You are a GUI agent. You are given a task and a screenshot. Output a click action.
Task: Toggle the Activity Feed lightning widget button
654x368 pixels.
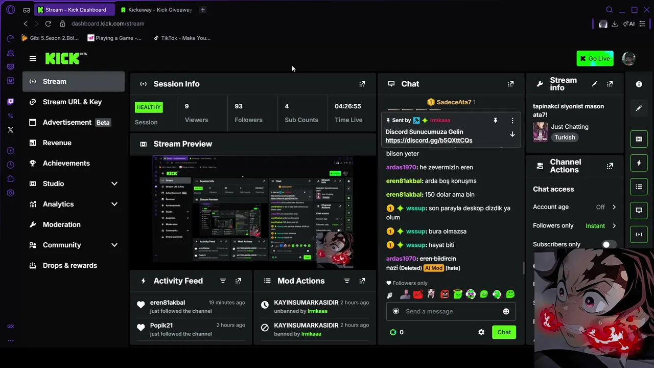pyautogui.click(x=639, y=163)
